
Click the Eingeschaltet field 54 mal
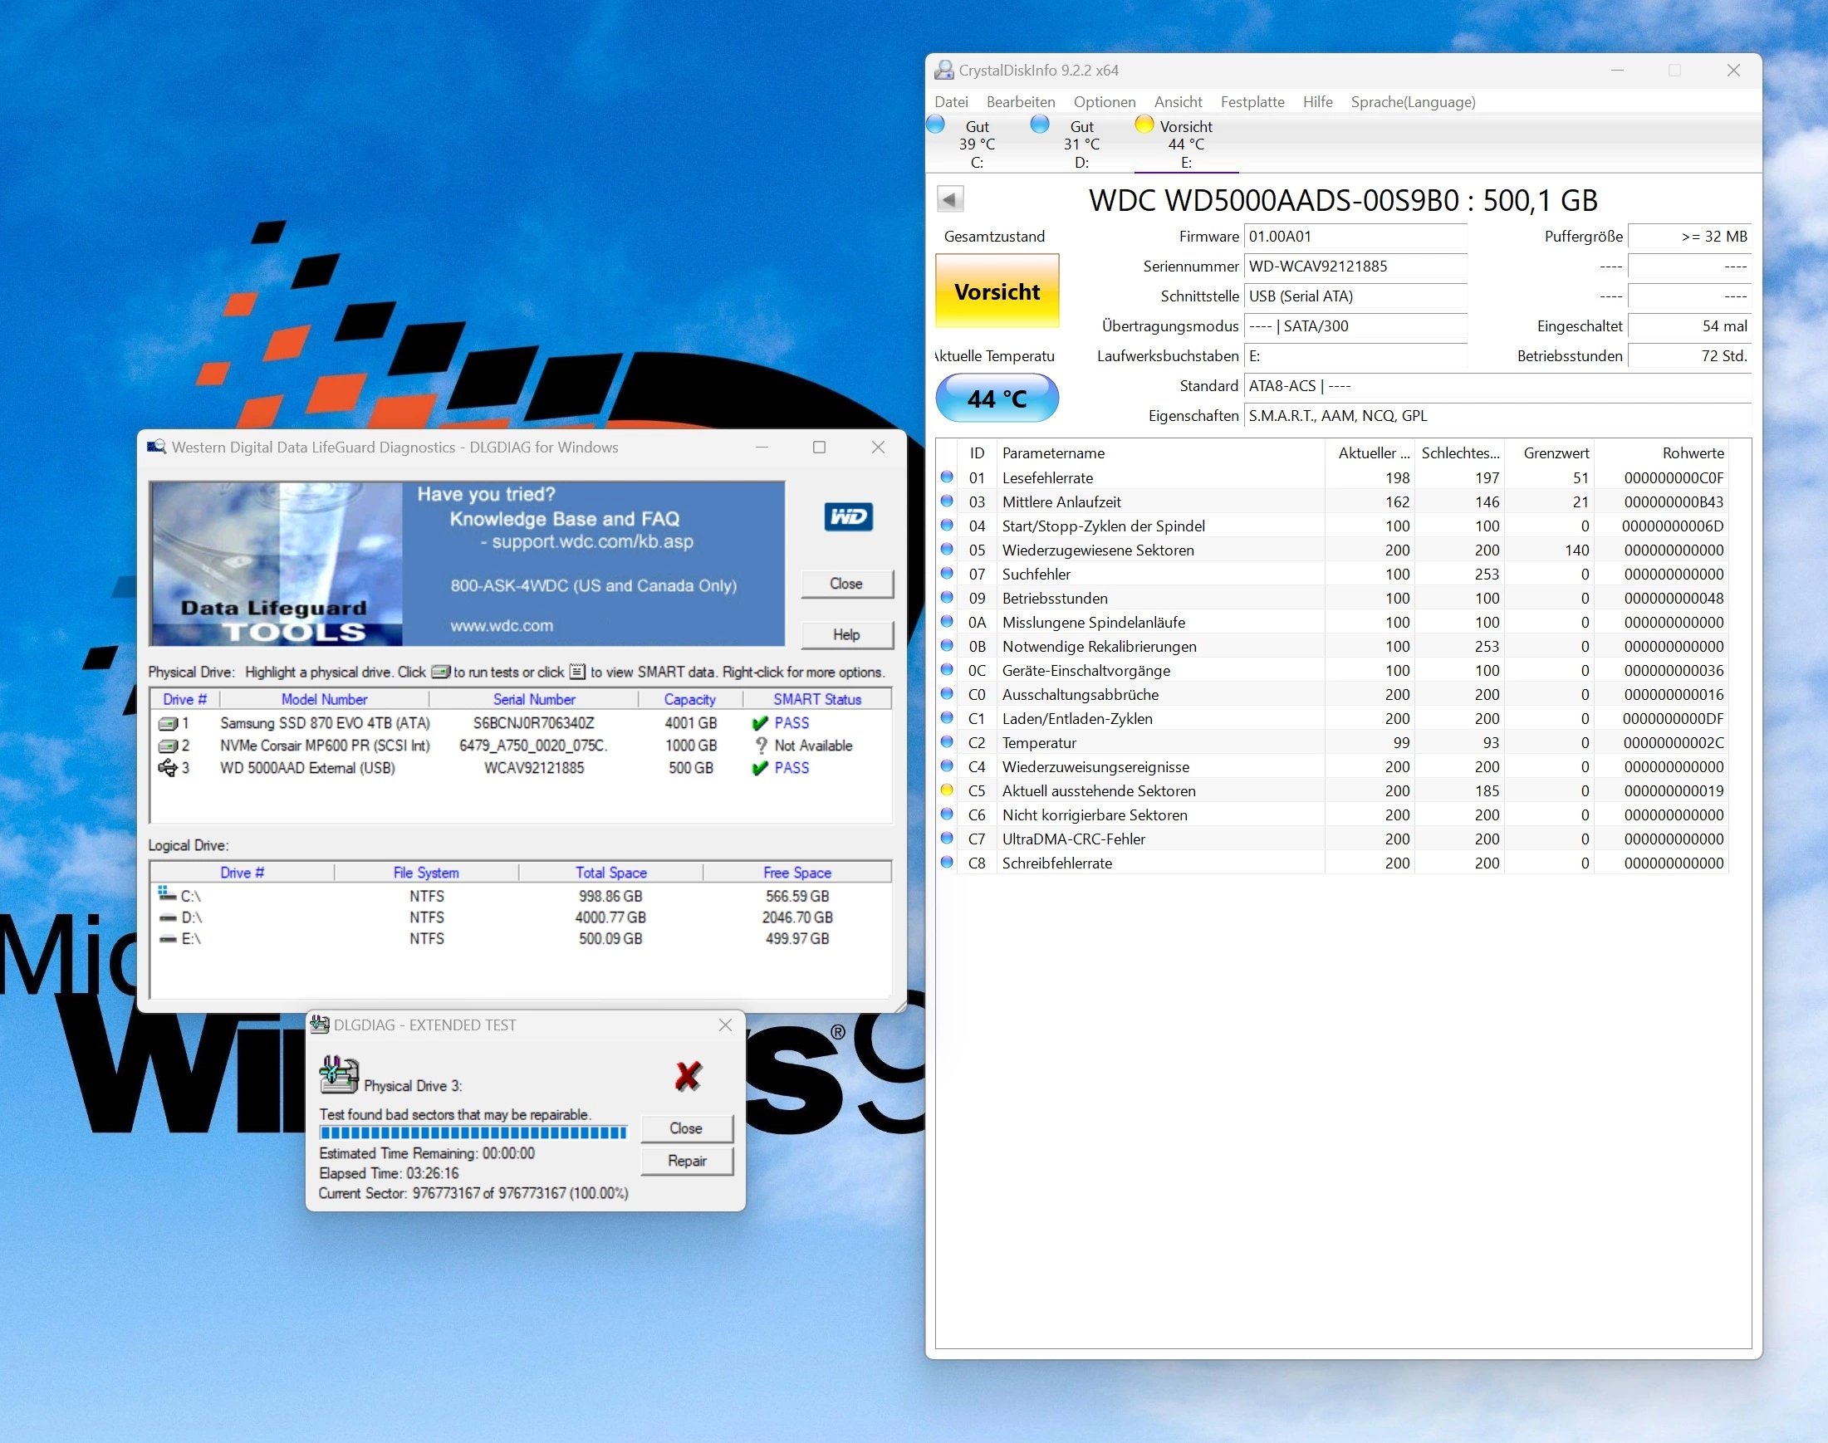(x=1688, y=326)
